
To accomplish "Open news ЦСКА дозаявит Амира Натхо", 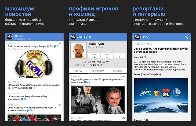I will pos(27,98).
